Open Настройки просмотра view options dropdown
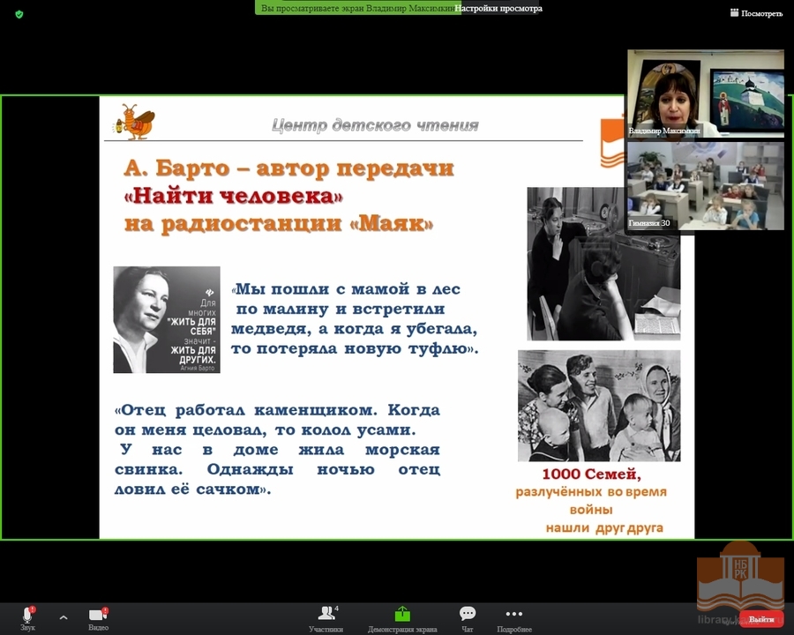This screenshot has height=635, width=794. coord(498,8)
